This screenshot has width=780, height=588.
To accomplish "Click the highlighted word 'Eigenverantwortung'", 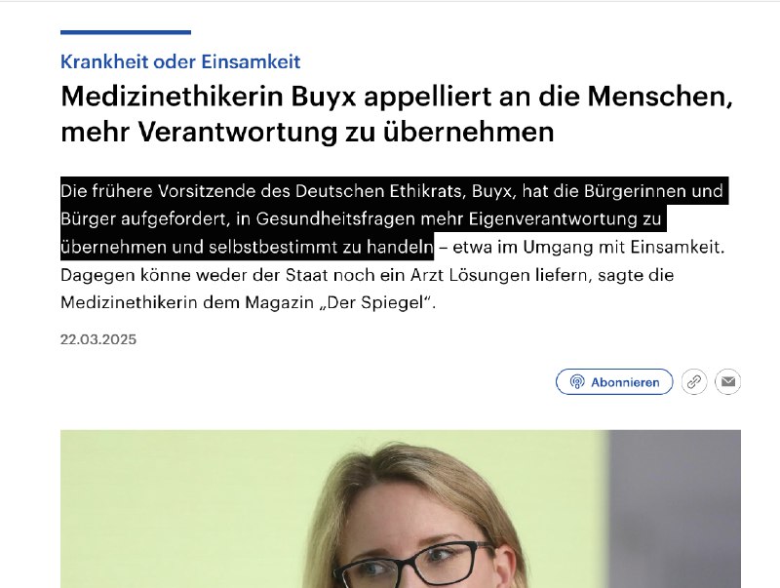I will [553, 219].
